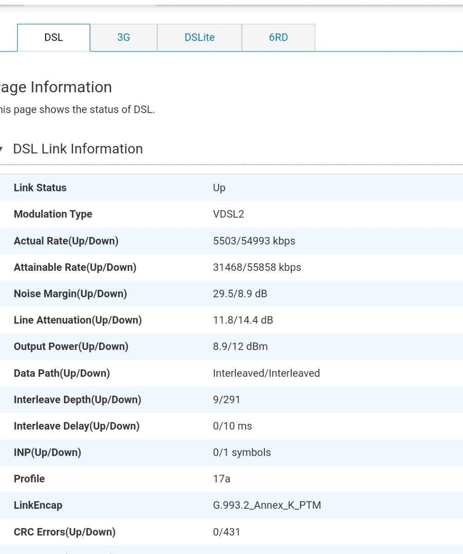Select the Attainable Rate(Up/Down) label
463x554 pixels.
pyautogui.click(x=75, y=267)
